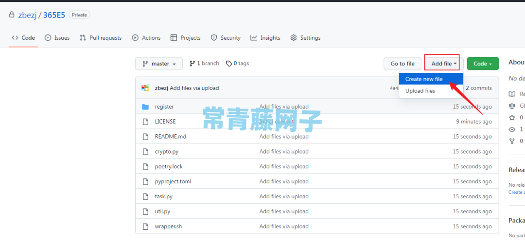This screenshot has height=240, width=525.
Task: Click the Code tab angle-brackets icon
Action: (x=15, y=38)
